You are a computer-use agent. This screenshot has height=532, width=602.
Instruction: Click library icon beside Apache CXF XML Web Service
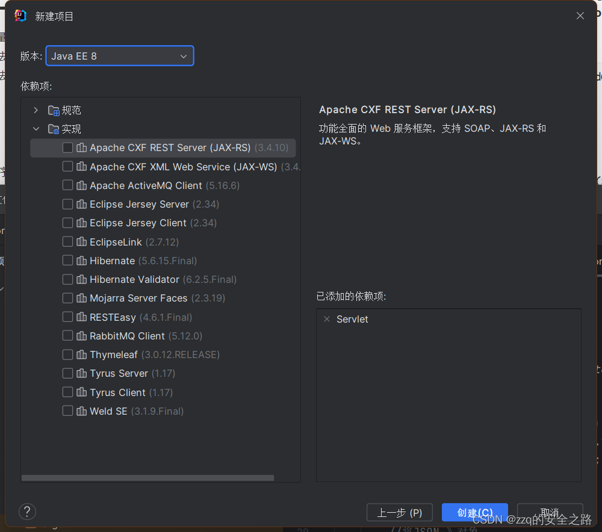(81, 167)
